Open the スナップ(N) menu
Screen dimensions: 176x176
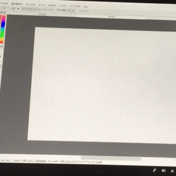click(30, 4)
